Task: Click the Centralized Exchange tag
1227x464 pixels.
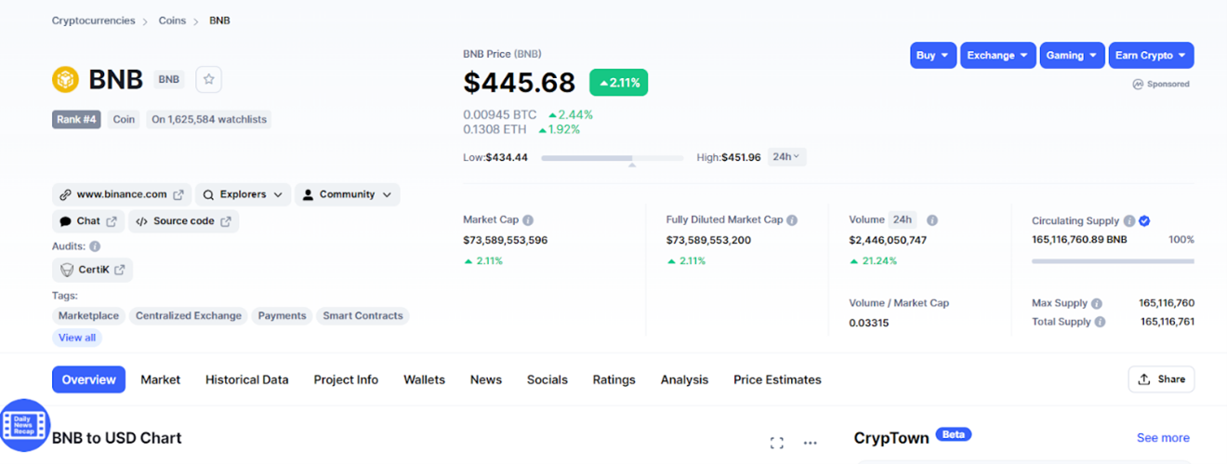Action: (189, 316)
